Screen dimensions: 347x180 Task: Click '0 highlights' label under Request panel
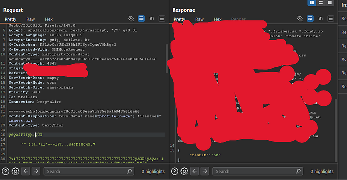coord(153,171)
